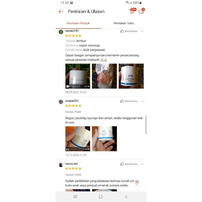The image size is (202, 202).
Task: Tap the back arrow icon
Action: point(61,11)
